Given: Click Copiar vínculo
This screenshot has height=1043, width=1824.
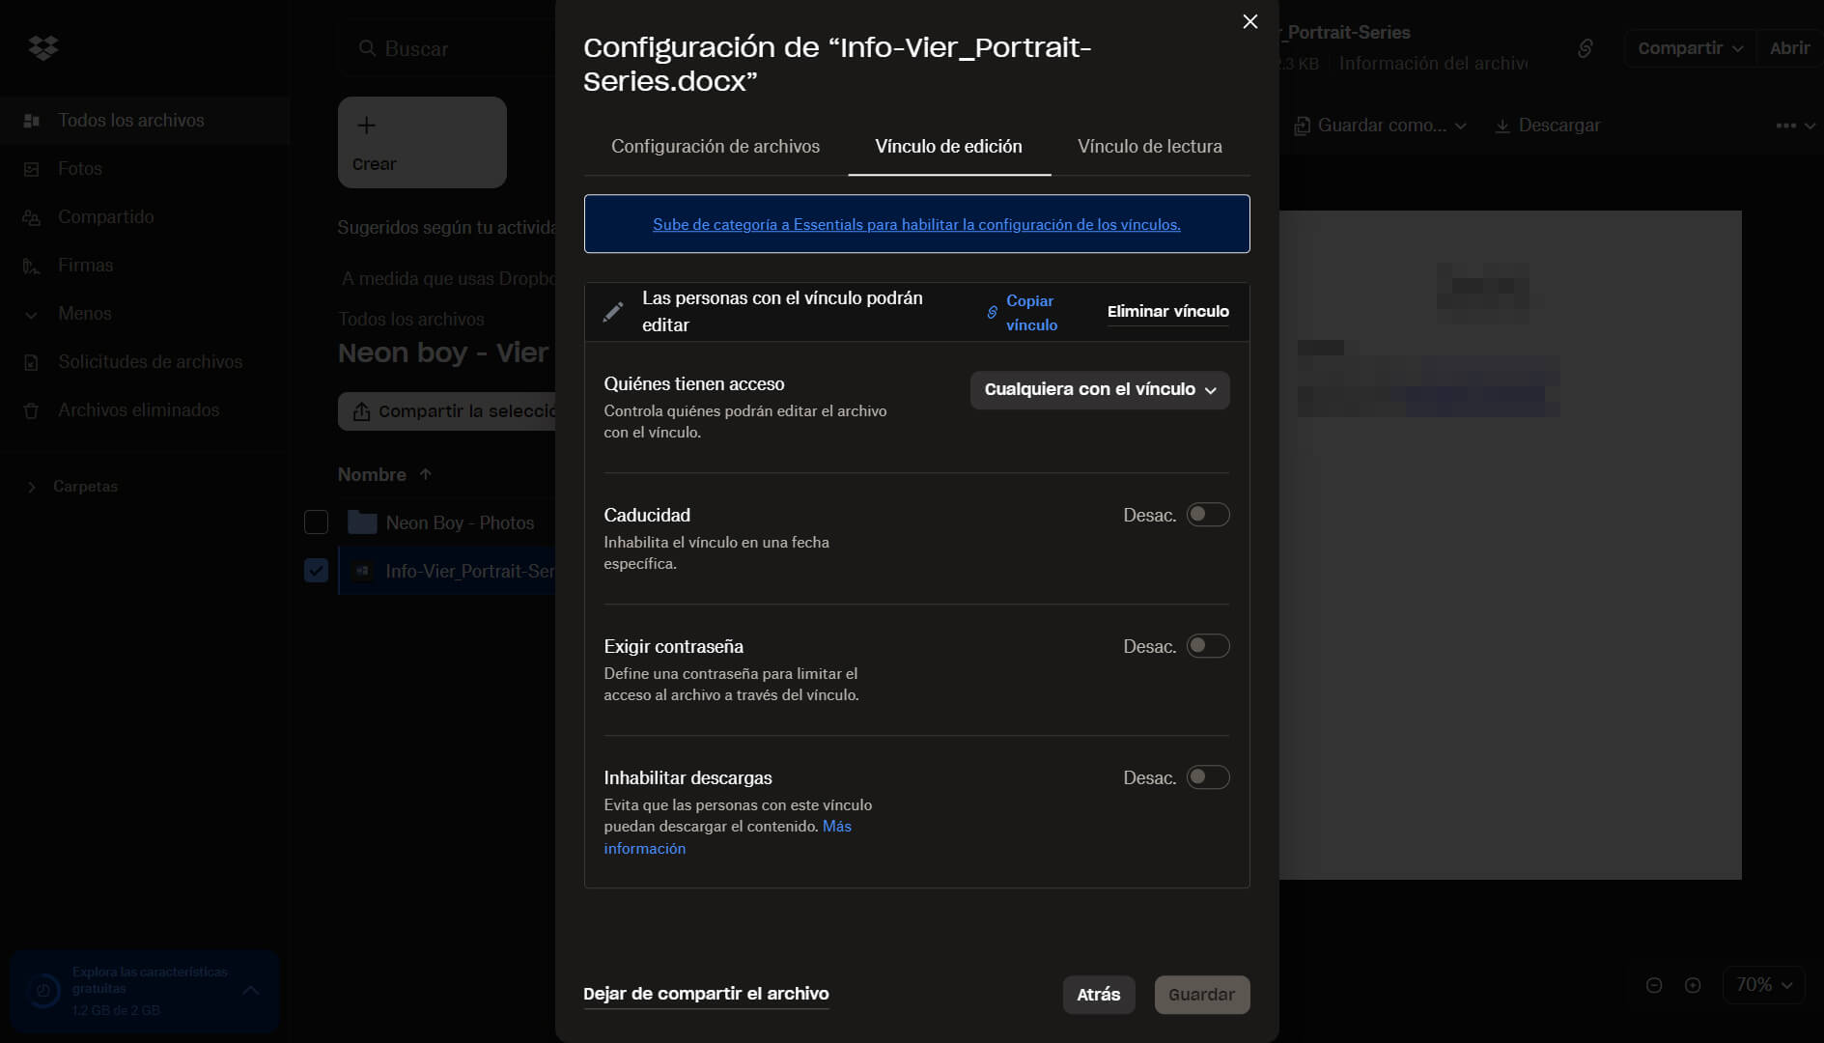Looking at the screenshot, I should click(1031, 313).
